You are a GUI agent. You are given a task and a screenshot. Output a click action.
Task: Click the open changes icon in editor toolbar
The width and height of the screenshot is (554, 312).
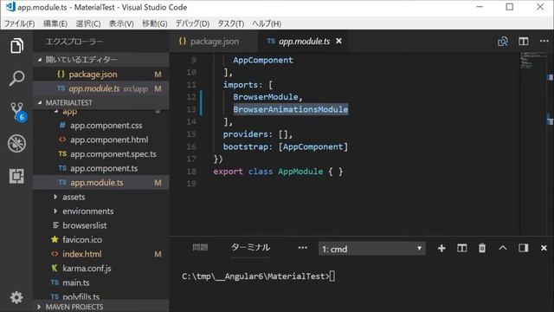pyautogui.click(x=503, y=42)
